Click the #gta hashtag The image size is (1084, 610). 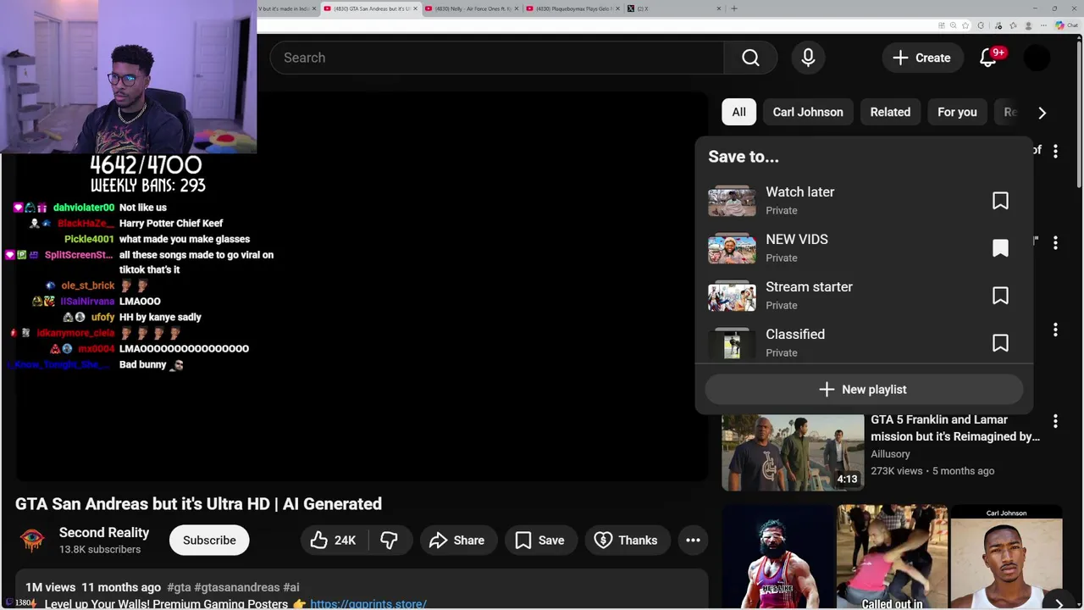coord(179,587)
